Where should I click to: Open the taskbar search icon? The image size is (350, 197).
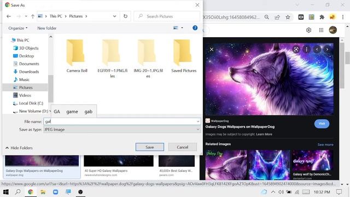pyautogui.click(x=18, y=192)
